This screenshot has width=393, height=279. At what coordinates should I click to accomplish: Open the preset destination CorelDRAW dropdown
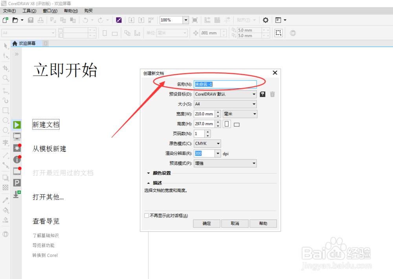(x=225, y=94)
